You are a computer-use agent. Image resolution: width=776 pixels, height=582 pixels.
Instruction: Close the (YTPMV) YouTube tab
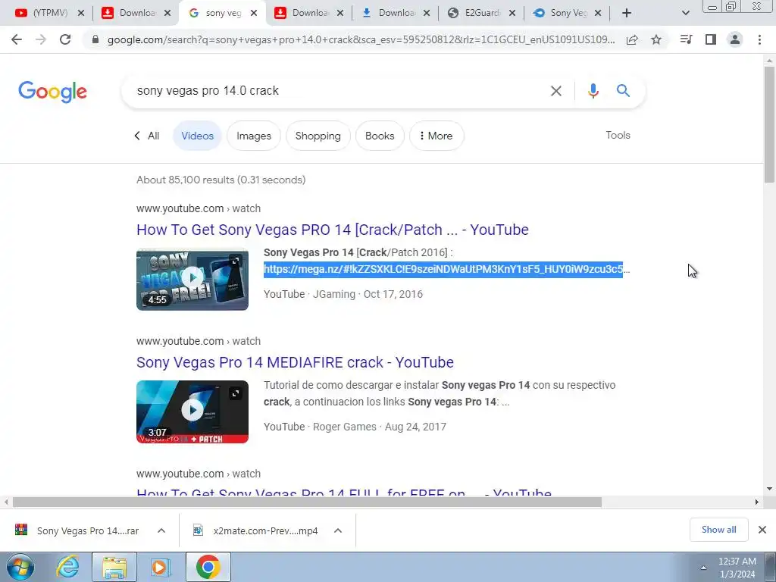(x=81, y=13)
